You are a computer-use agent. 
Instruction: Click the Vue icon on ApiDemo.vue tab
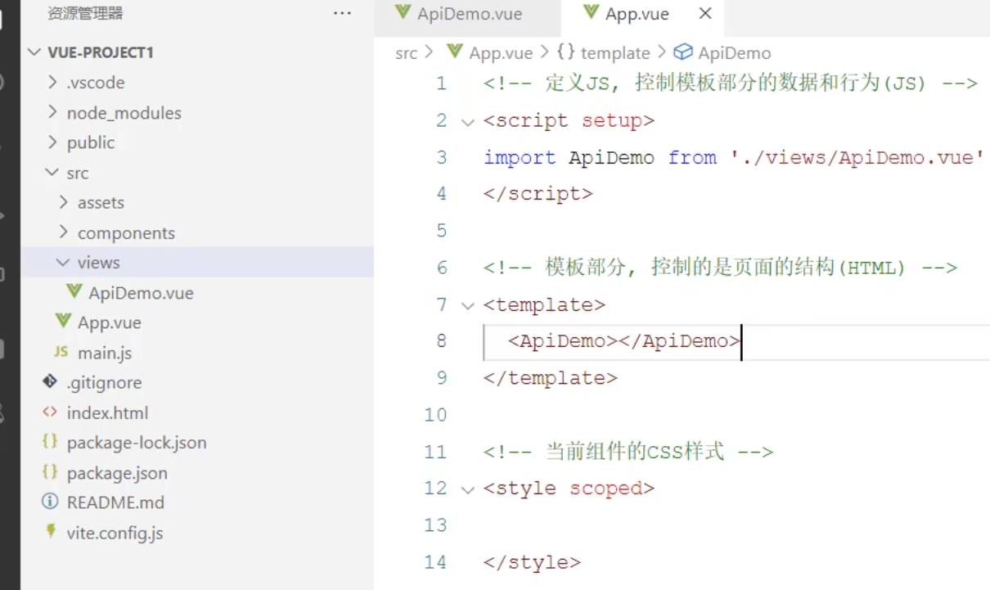point(402,13)
